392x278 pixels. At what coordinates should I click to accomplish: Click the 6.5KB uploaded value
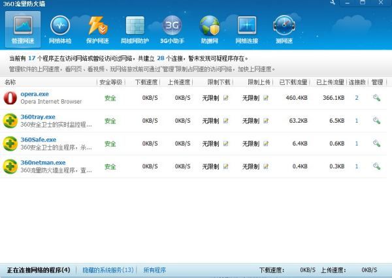tap(336, 121)
